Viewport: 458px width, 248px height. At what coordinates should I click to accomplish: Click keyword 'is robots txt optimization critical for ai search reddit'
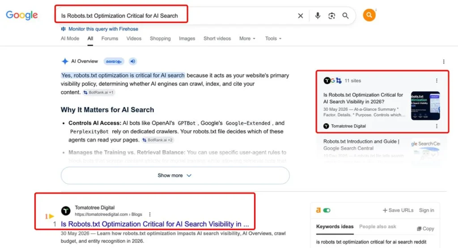[371, 242]
